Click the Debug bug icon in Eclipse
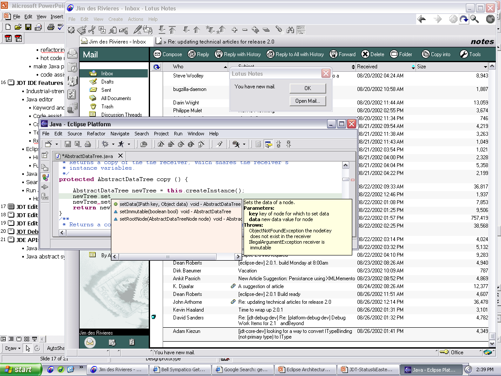This screenshot has width=501, height=376. click(105, 144)
